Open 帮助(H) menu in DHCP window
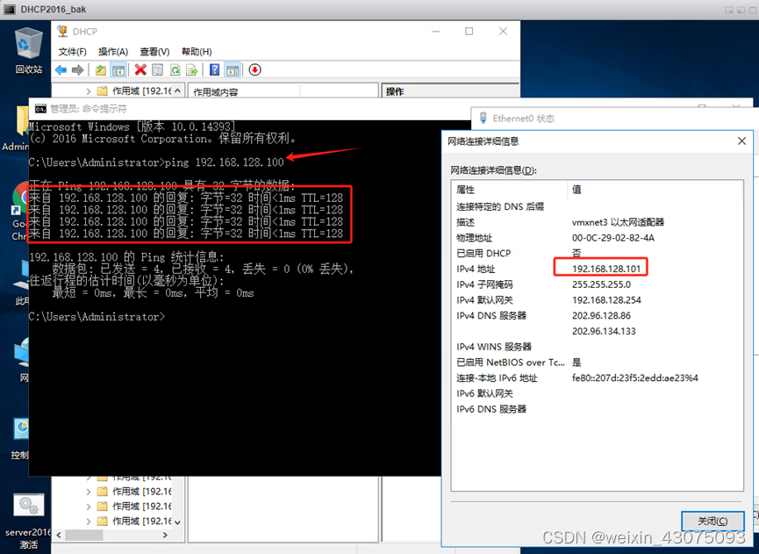Viewport: 759px width, 554px height. (x=197, y=52)
